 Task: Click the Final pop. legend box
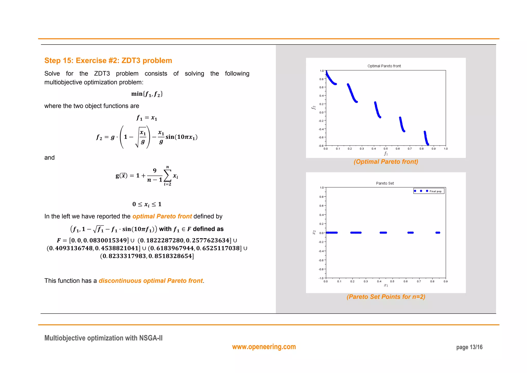click(x=429, y=191)
